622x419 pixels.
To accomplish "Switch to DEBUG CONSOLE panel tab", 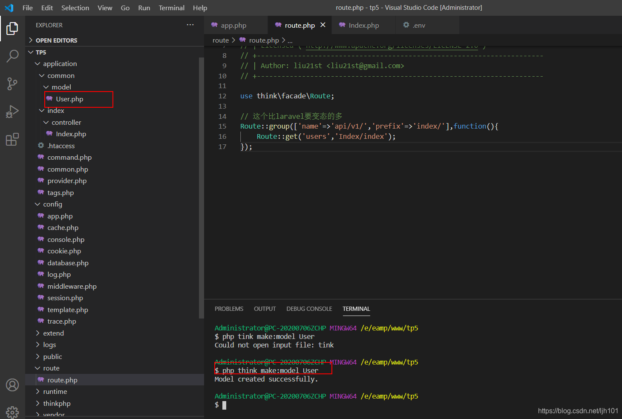I will coord(309,309).
